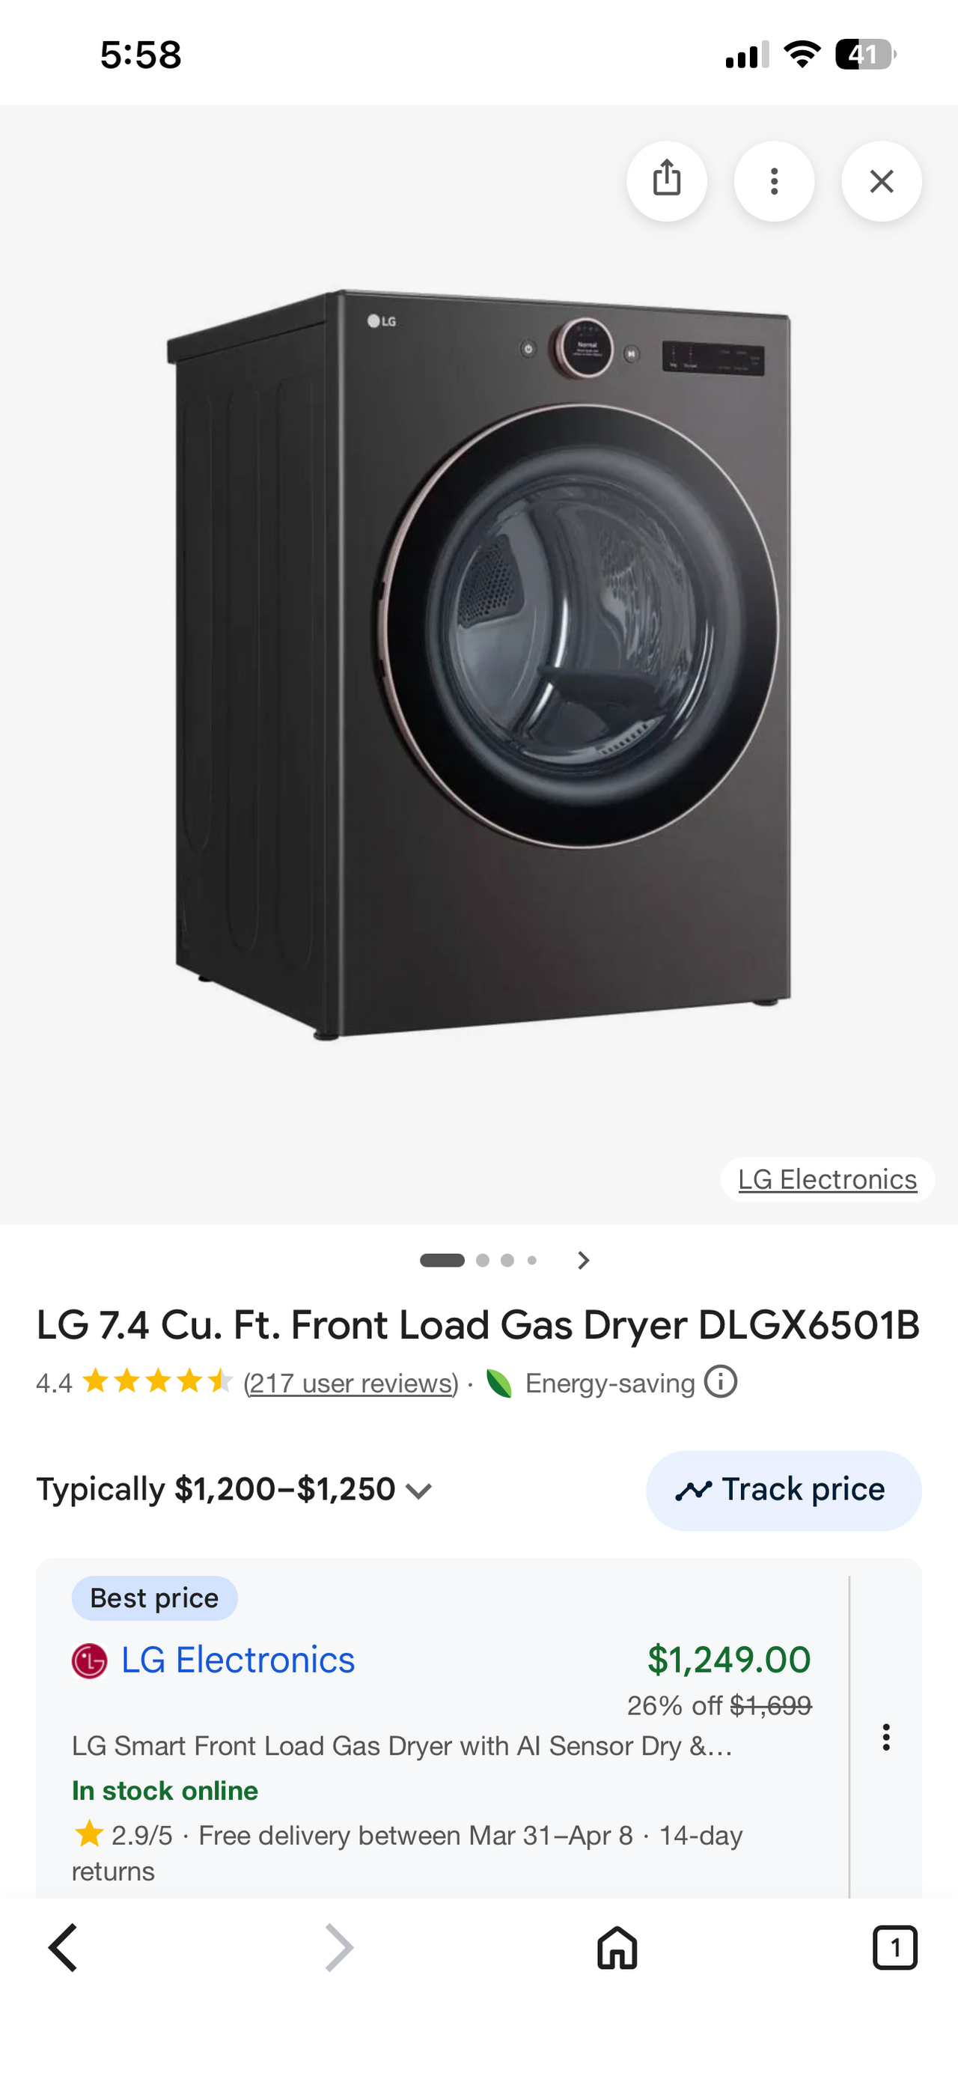
Task: Tap the Energy-saving label
Action: pos(609,1383)
